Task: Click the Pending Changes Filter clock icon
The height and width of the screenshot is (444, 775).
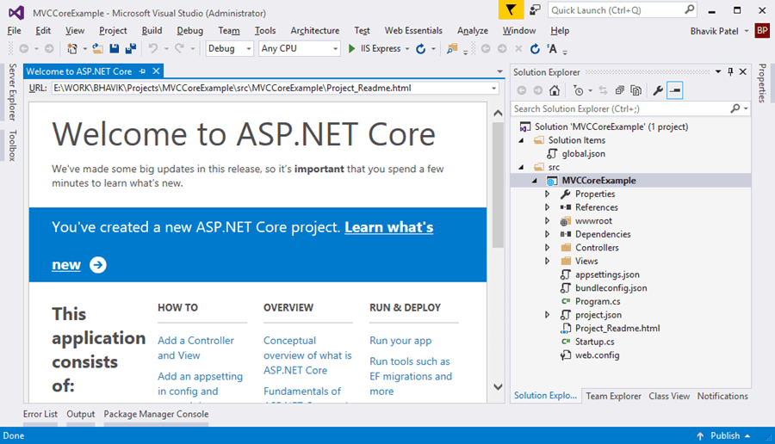Action: (x=578, y=90)
